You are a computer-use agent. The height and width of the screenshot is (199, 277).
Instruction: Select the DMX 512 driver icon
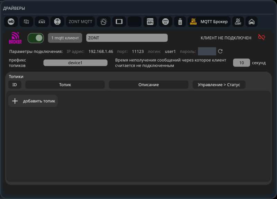tap(166, 21)
